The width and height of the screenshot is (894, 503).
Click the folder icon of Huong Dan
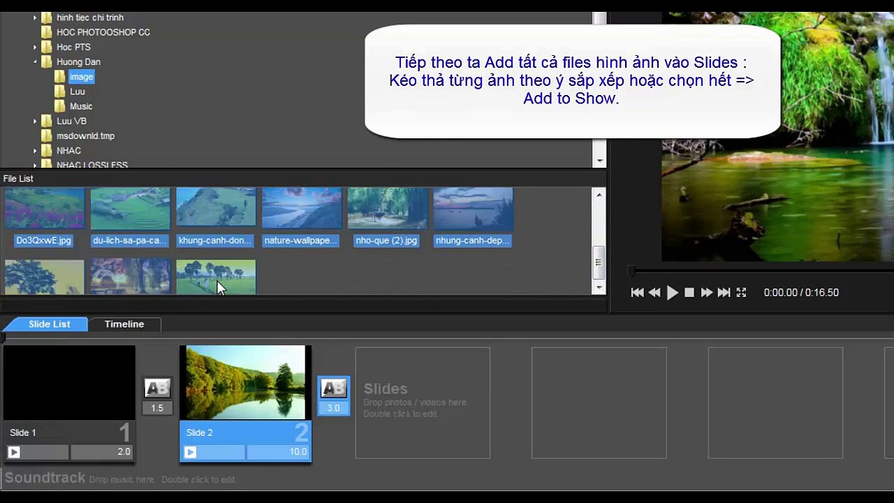[x=47, y=62]
